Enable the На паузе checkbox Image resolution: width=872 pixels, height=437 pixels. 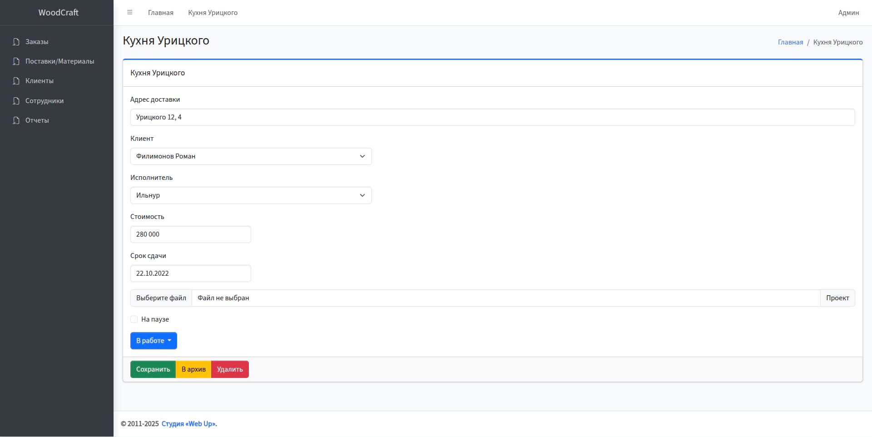coord(134,319)
